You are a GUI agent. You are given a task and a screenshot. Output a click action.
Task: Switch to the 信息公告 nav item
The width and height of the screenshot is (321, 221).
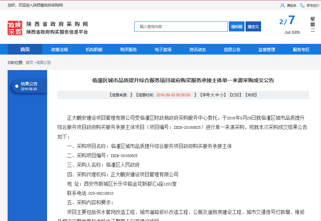coord(232,49)
